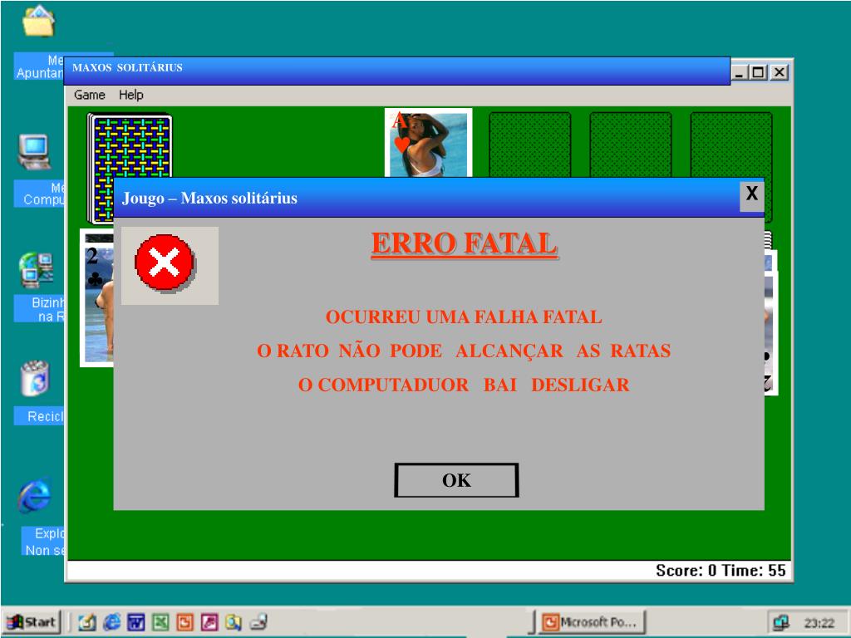Image resolution: width=851 pixels, height=638 pixels.
Task: Open the Game menu
Action: (x=90, y=95)
